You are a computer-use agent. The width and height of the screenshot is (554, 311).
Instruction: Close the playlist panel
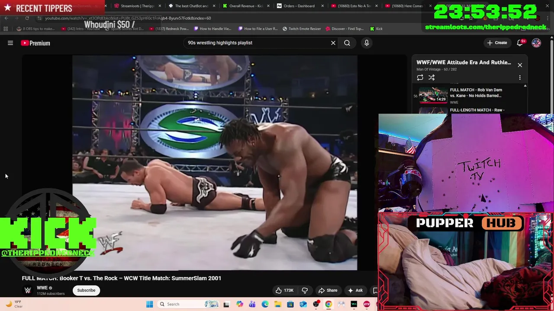520,65
